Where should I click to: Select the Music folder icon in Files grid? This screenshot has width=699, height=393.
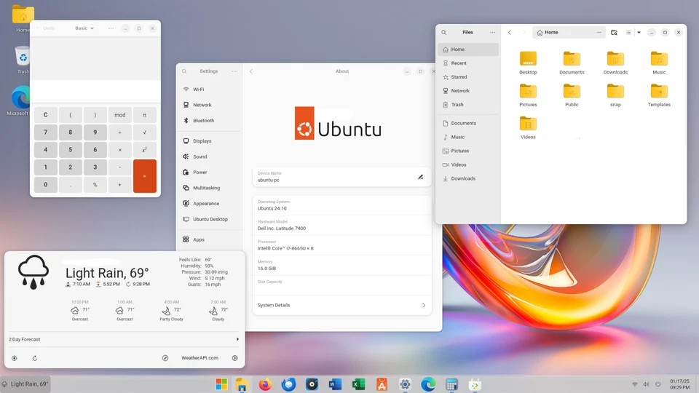click(x=659, y=59)
